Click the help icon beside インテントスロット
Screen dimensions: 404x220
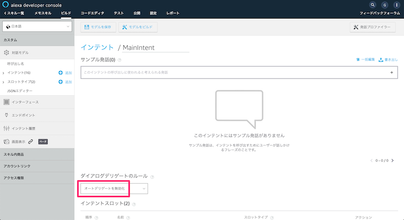(x=134, y=204)
